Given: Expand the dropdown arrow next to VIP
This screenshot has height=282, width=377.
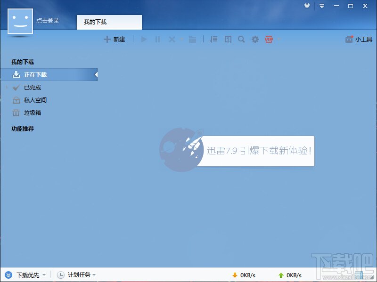Looking at the screenshot, I should pyautogui.click(x=279, y=39).
